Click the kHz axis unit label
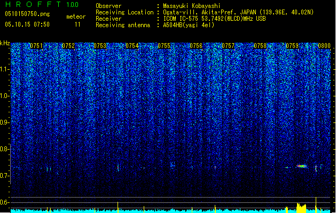Viewport: 336px width, 213px height. [x=5, y=43]
